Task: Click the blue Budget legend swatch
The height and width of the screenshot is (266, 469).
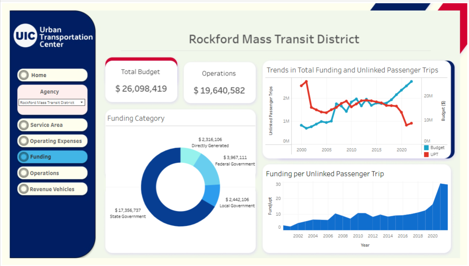Action: (427, 147)
